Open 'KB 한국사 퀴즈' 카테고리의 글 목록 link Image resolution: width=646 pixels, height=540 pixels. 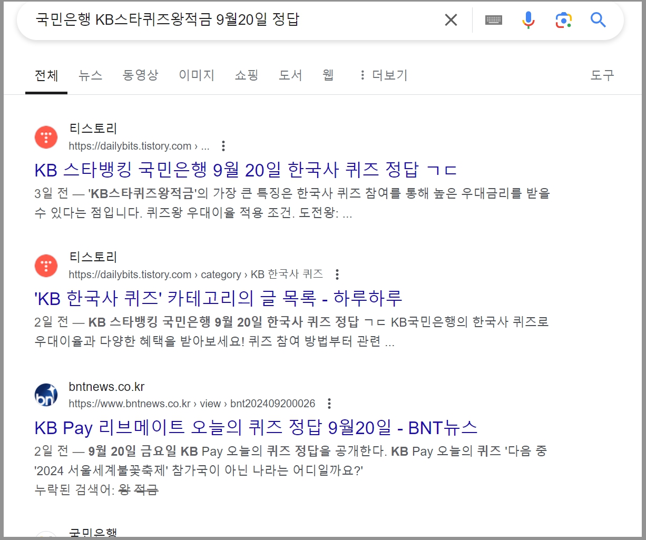pos(218,298)
